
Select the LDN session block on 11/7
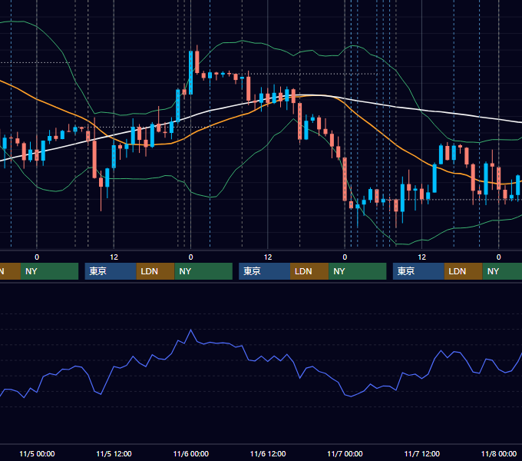464,271
